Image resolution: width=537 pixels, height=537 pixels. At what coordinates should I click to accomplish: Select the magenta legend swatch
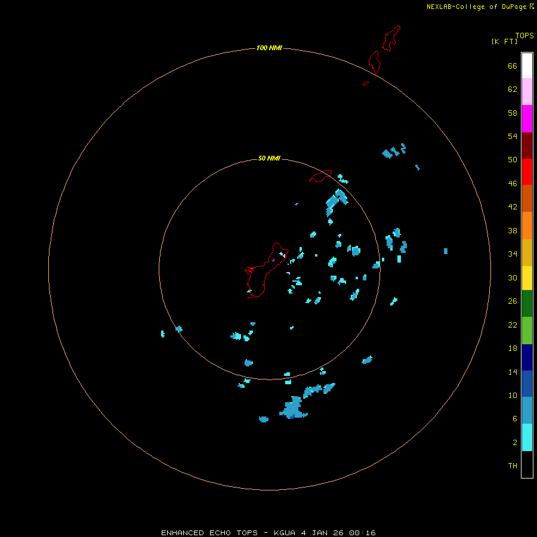tap(527, 119)
